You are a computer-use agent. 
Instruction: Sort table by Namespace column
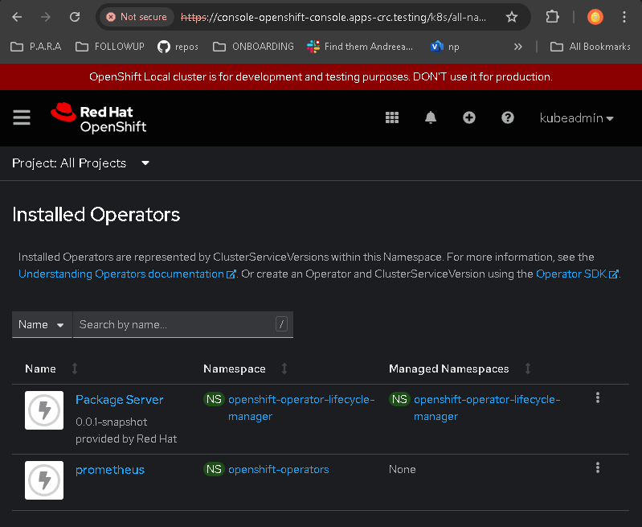[x=284, y=368]
